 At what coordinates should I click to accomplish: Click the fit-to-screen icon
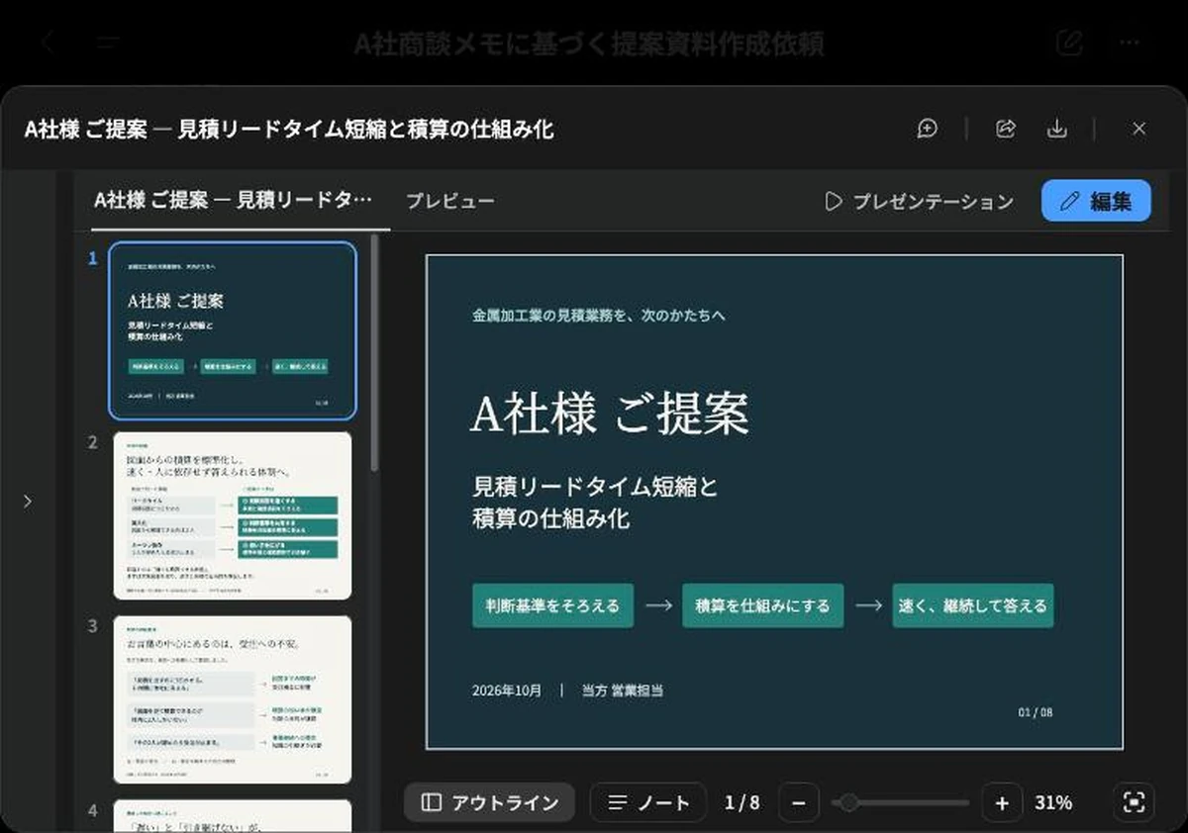[1135, 802]
